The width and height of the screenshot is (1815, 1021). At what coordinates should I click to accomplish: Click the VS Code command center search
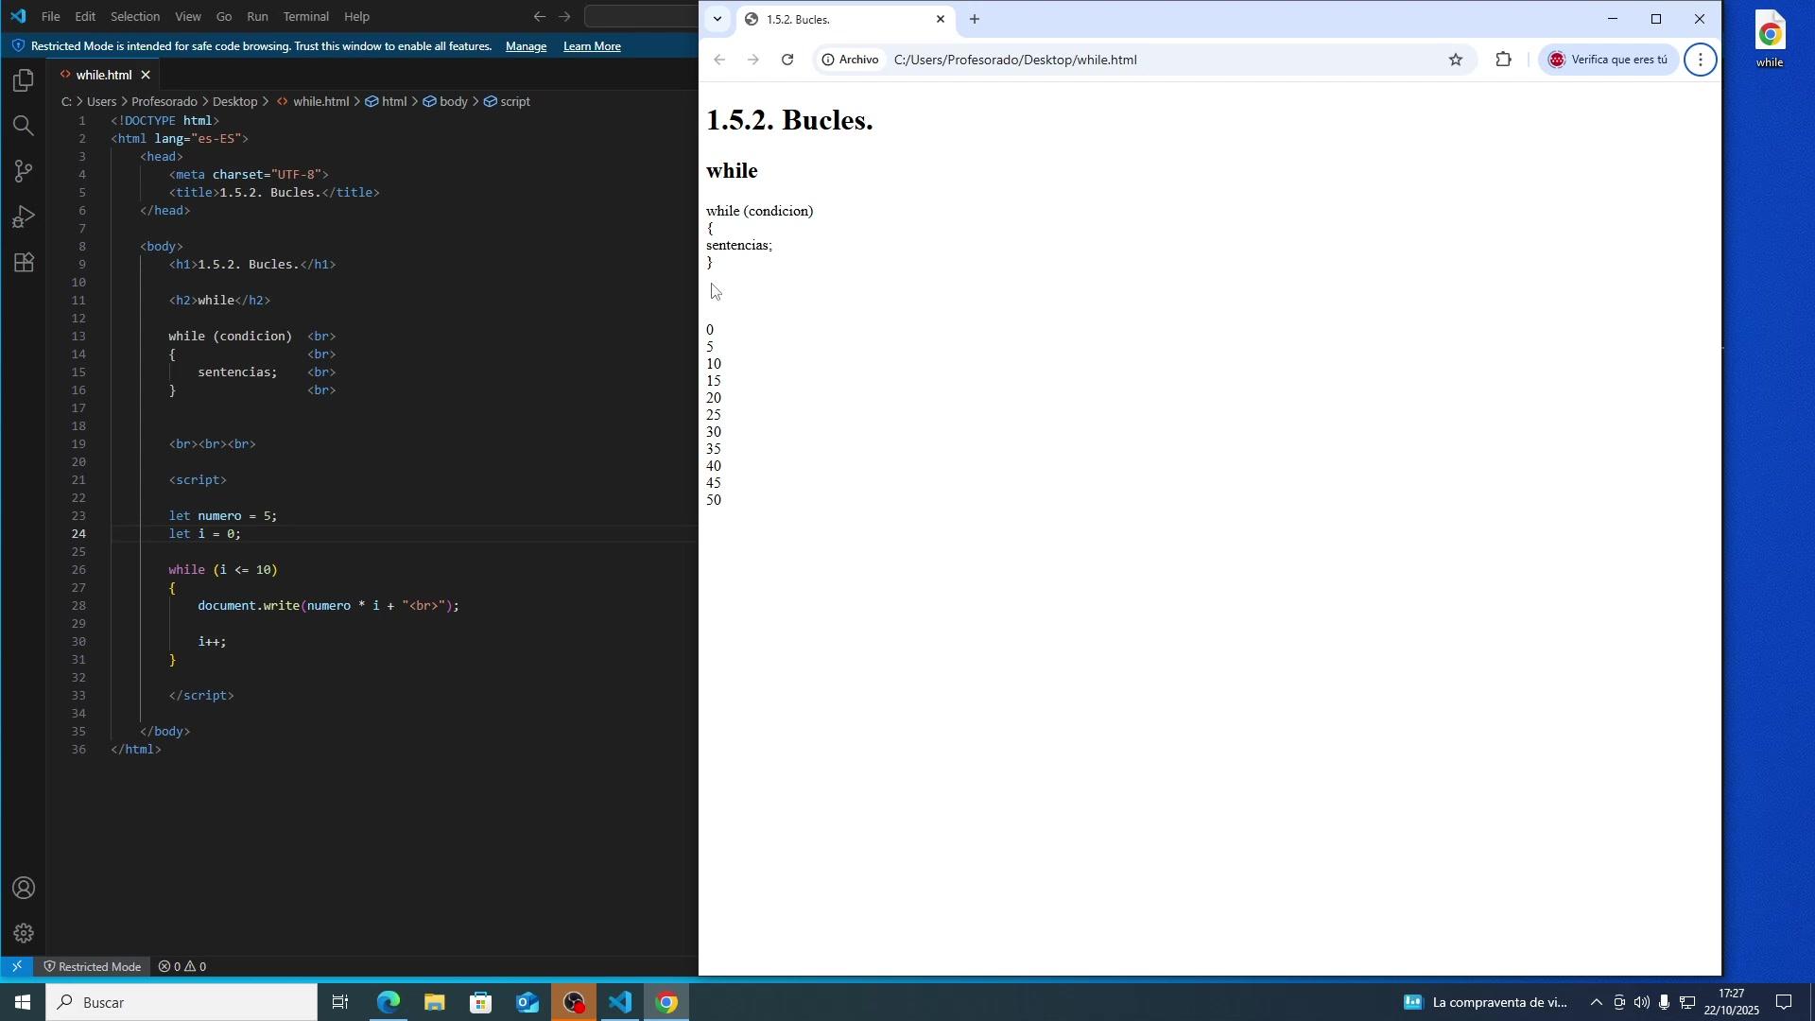tap(642, 16)
